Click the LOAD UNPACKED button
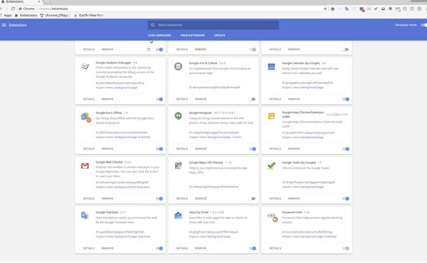The image size is (427, 263). pyautogui.click(x=159, y=35)
